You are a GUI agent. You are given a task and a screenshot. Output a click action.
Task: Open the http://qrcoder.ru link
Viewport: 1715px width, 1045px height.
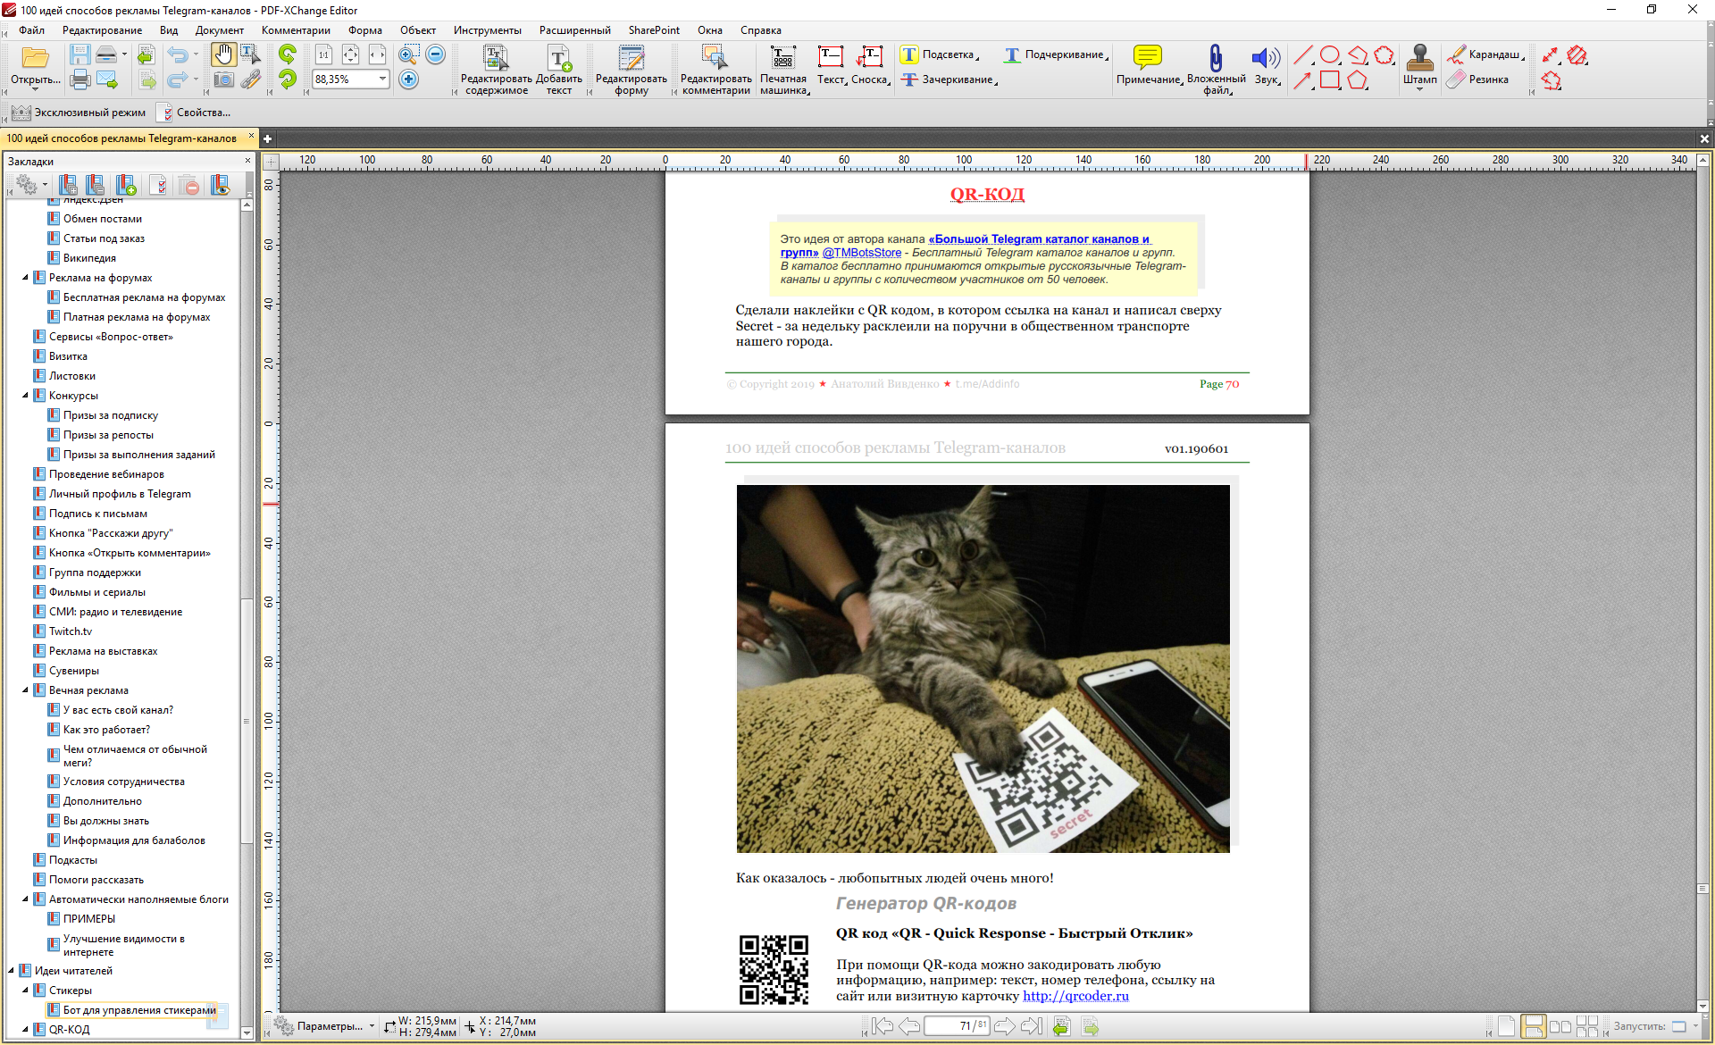click(1075, 996)
